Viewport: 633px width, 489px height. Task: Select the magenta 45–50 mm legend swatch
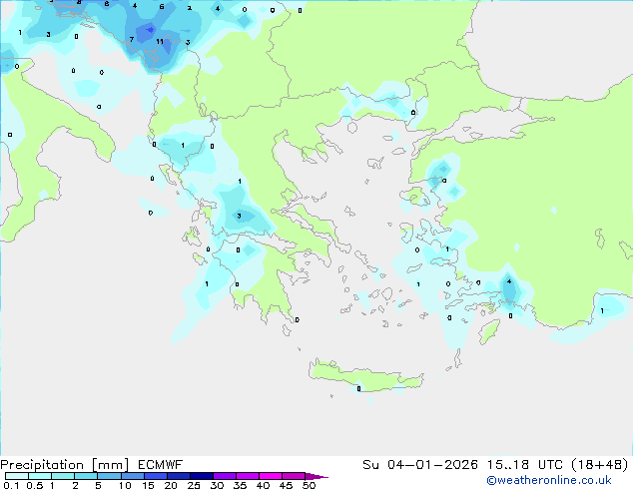click(293, 476)
